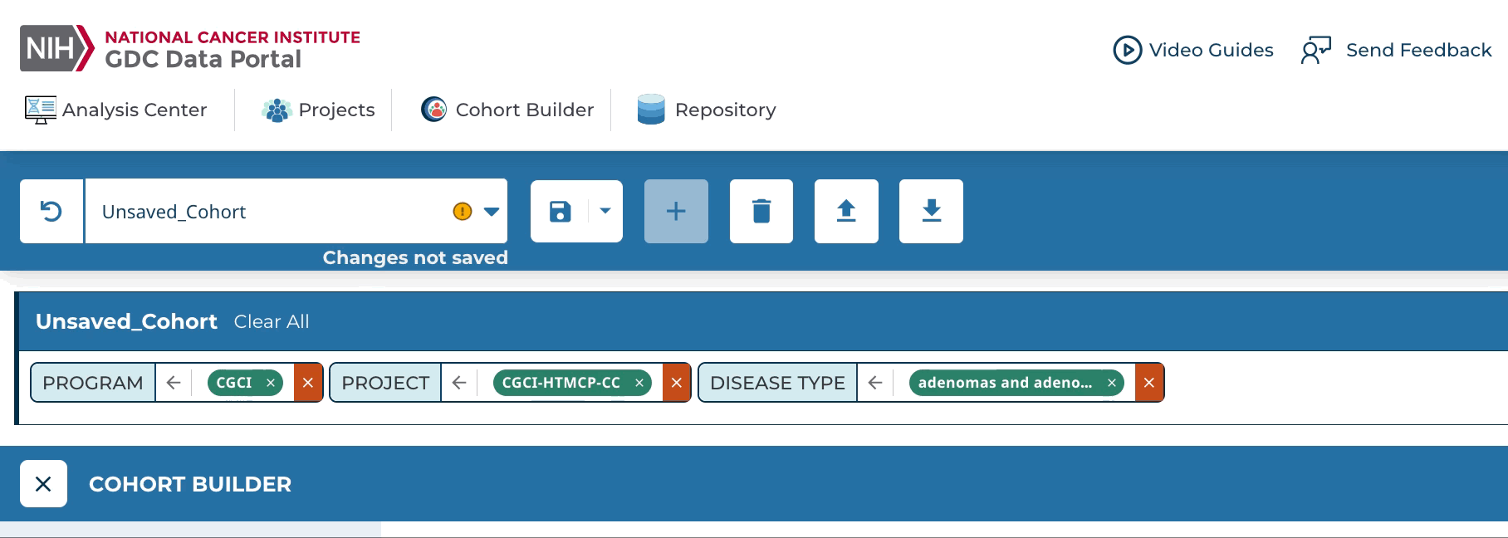Image resolution: width=1508 pixels, height=538 pixels.
Task: Click the save cohort floppy disk icon
Action: (x=561, y=212)
